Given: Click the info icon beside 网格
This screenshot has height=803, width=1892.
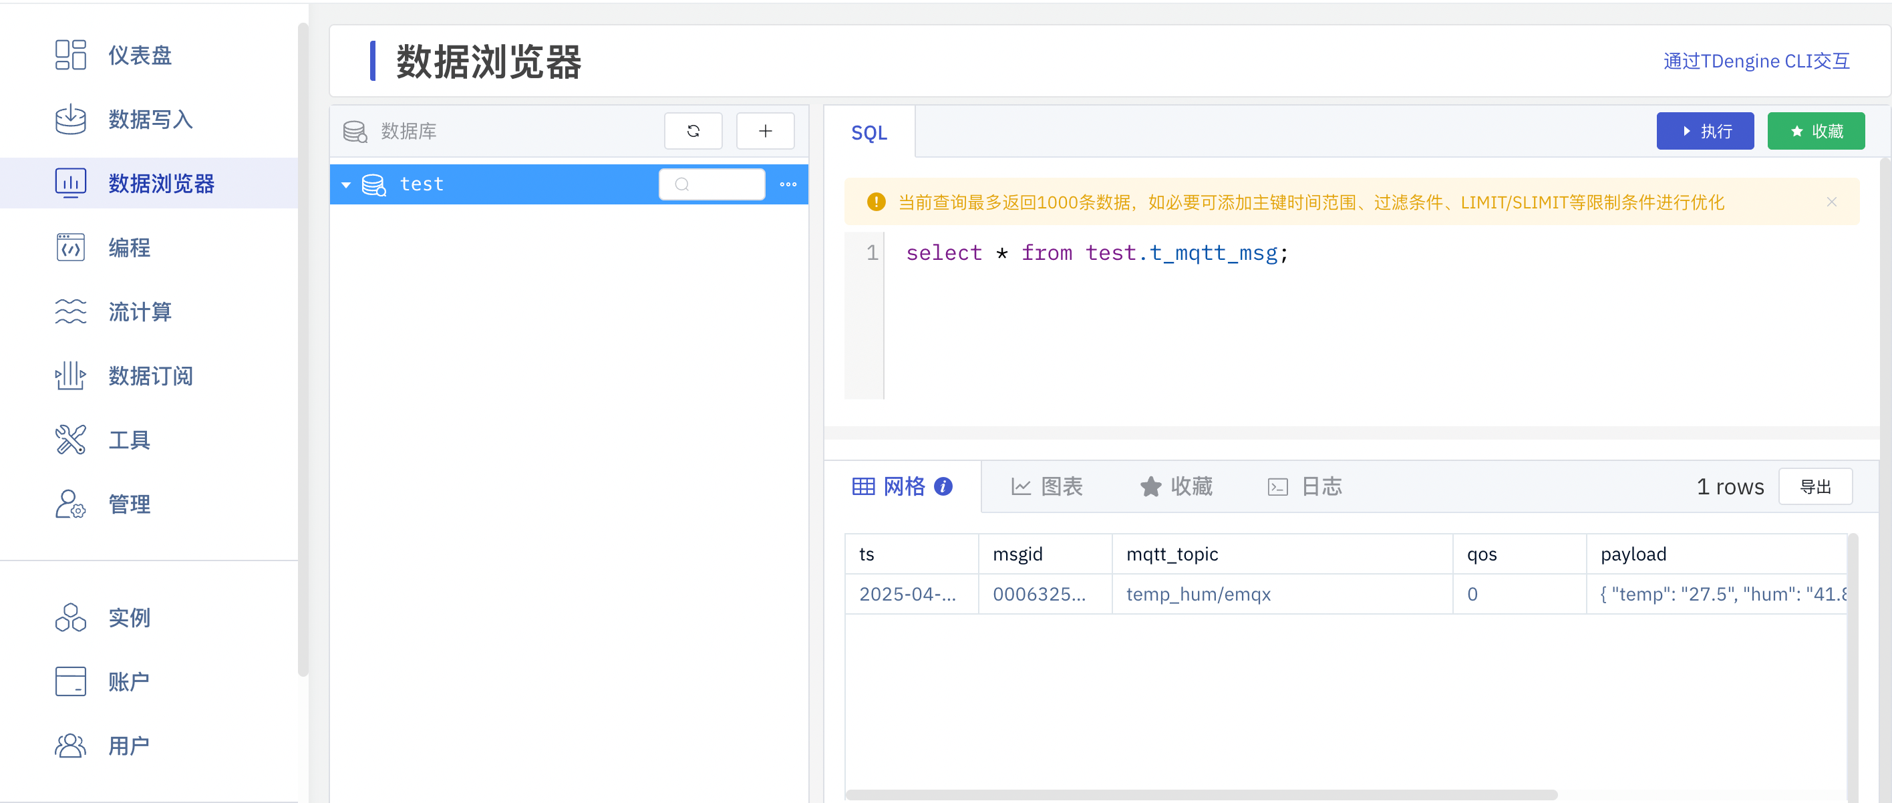Looking at the screenshot, I should tap(944, 486).
